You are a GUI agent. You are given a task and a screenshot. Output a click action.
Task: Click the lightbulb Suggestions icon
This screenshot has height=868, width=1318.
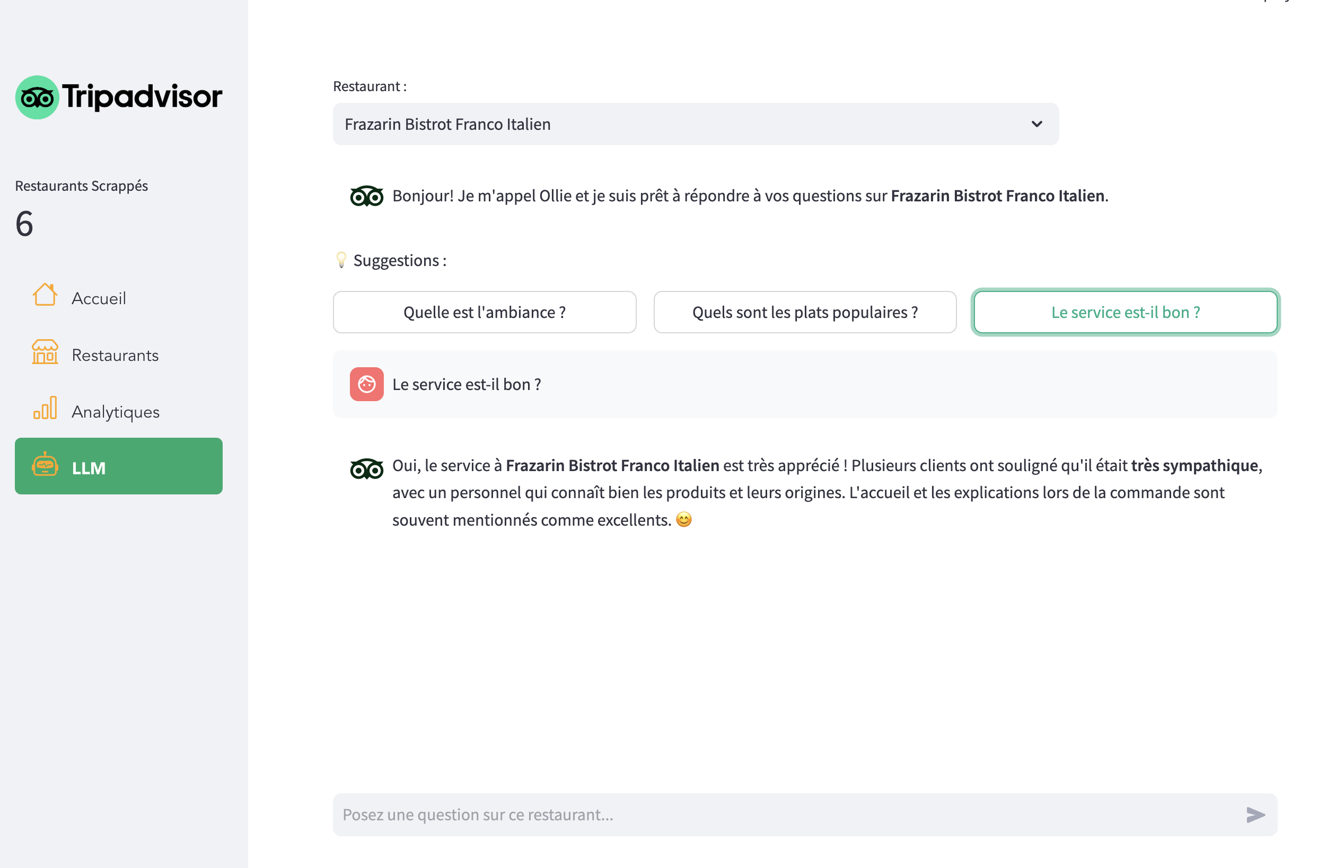click(x=341, y=260)
